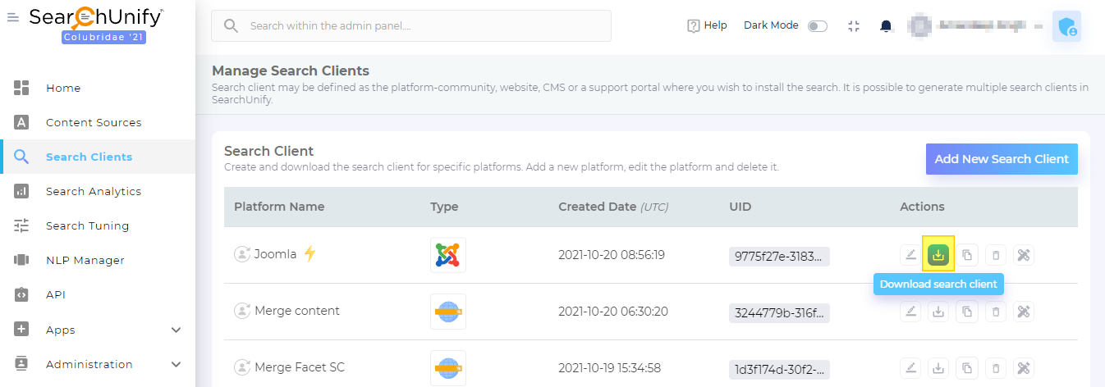Viewport: 1105px width, 387px height.
Task: Expand the Apps menu
Action: [x=176, y=330]
